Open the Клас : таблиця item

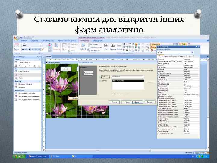(x=24, y=72)
